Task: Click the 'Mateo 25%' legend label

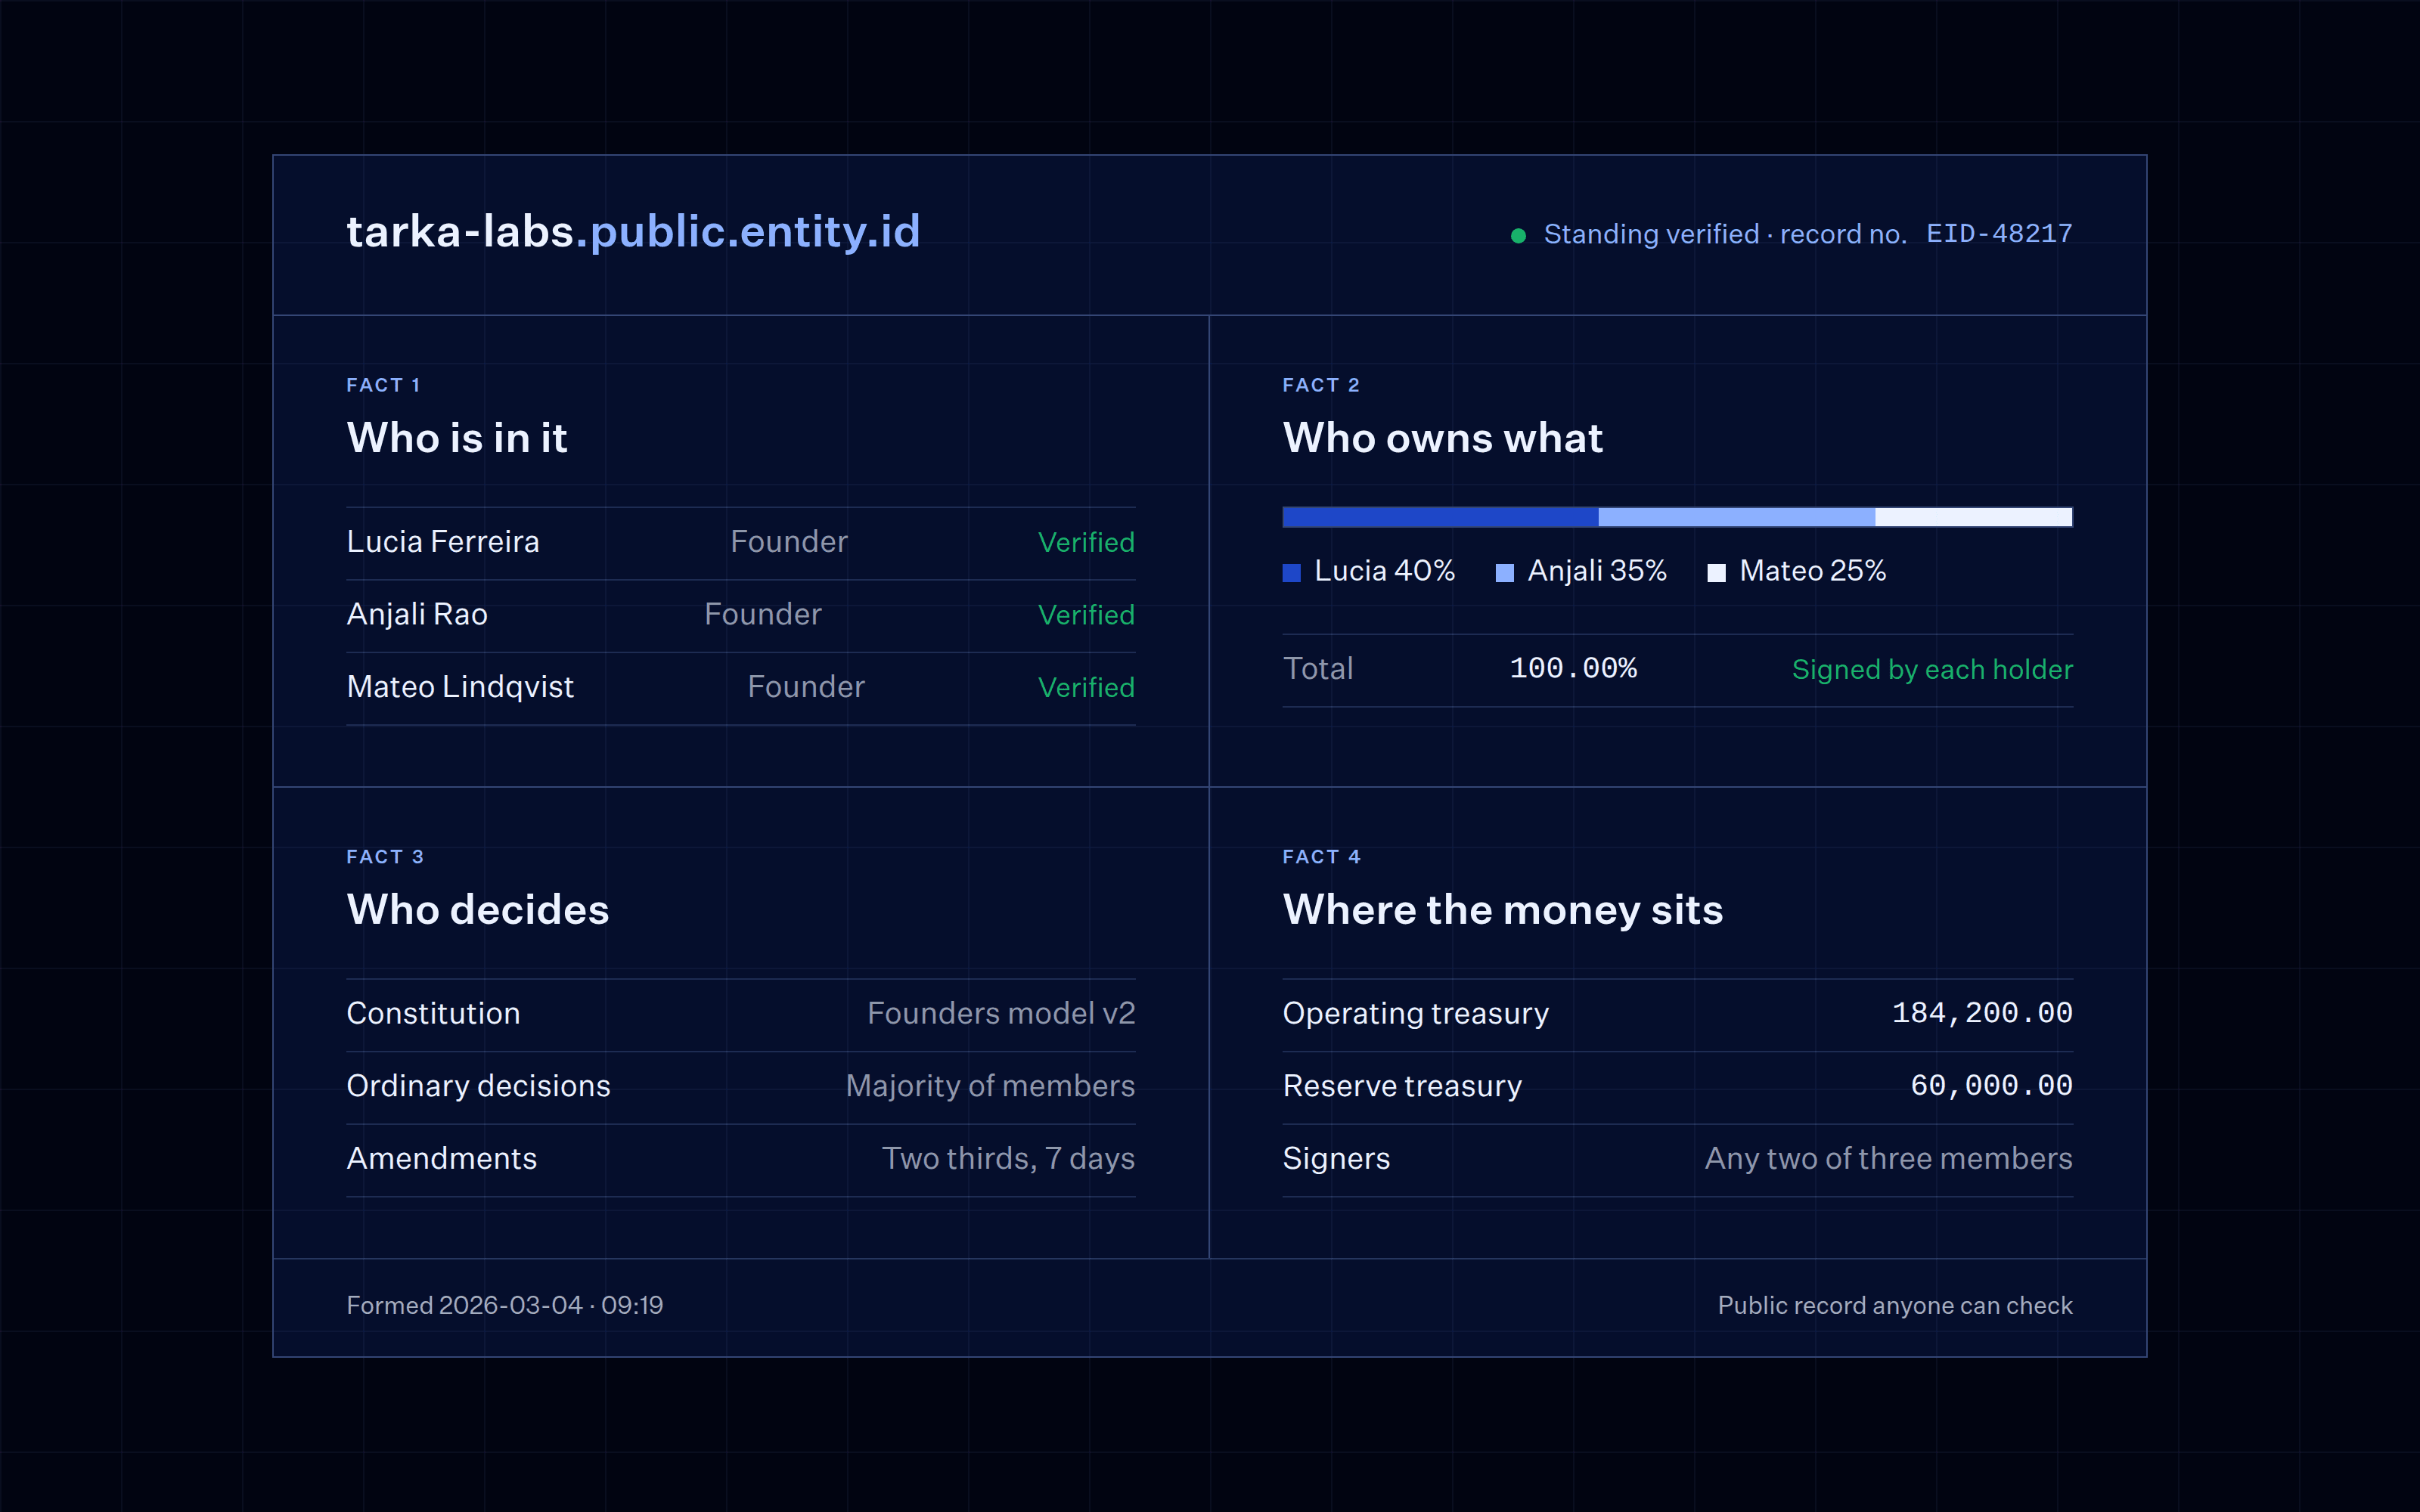Action: click(1812, 571)
